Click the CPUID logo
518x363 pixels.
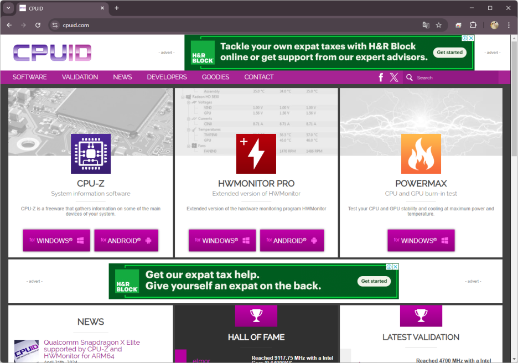52,53
